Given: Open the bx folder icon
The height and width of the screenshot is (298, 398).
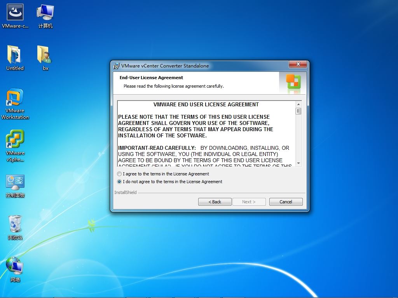Looking at the screenshot, I should [45, 58].
